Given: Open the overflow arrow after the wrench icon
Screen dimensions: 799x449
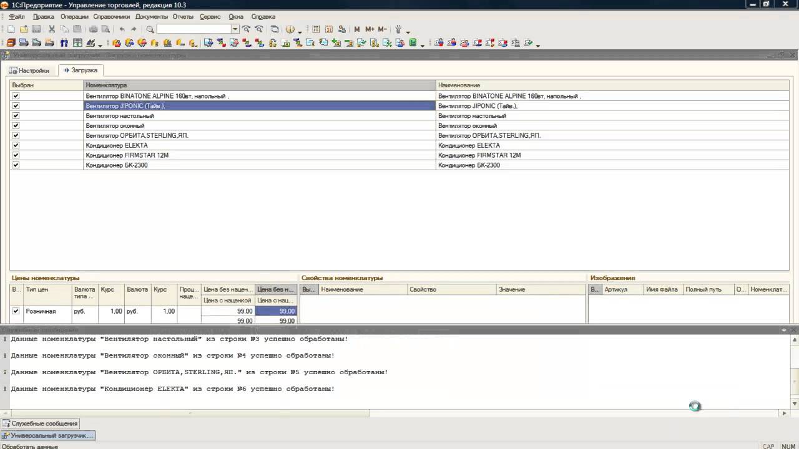Looking at the screenshot, I should (408, 31).
